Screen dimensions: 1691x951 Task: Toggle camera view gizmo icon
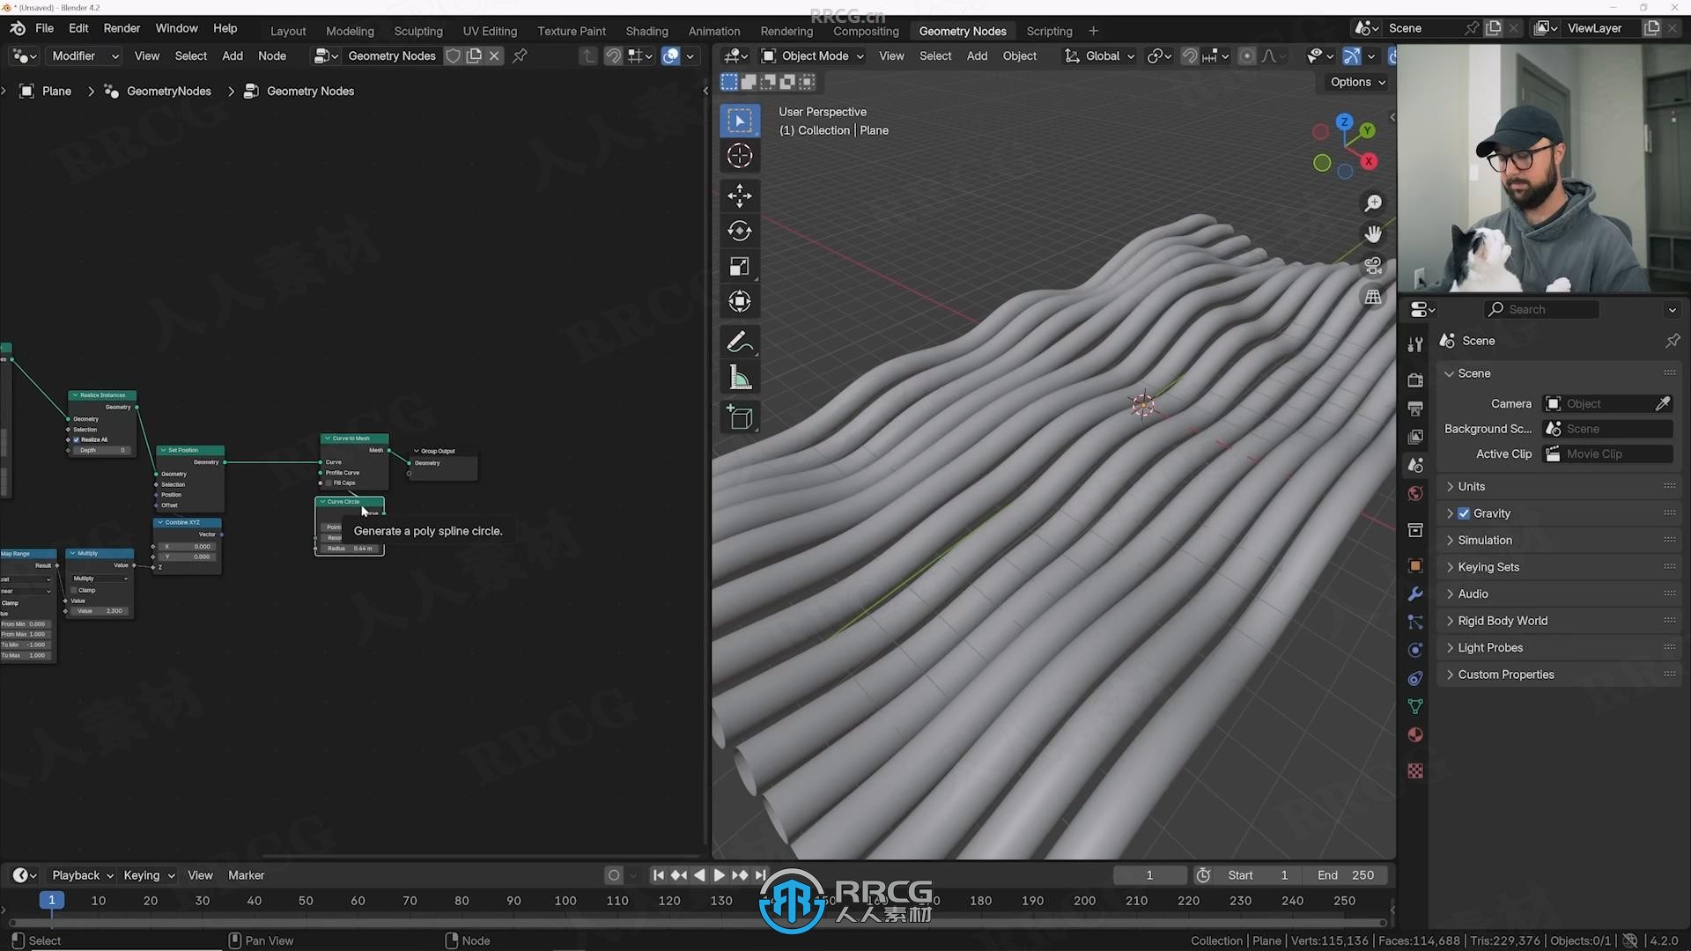1373,265
